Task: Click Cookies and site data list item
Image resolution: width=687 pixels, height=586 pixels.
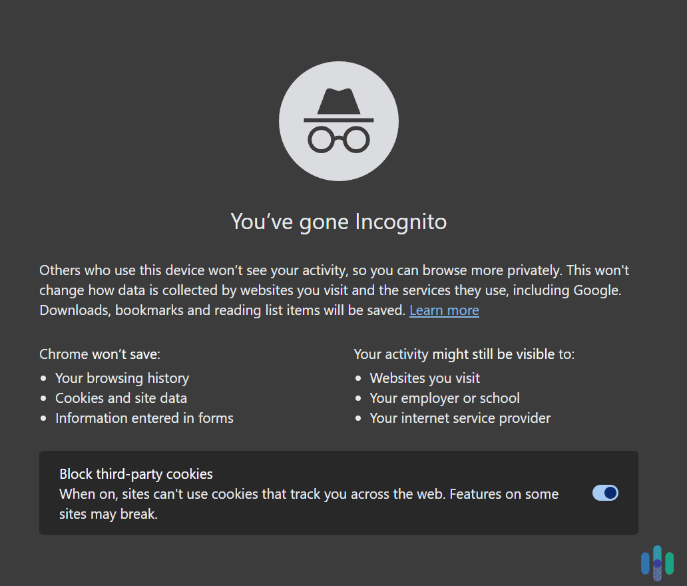Action: coord(120,398)
